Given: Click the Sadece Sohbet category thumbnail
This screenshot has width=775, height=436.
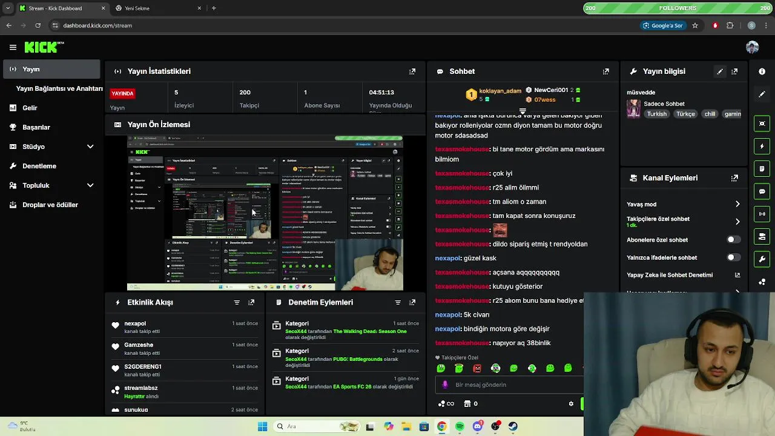Looking at the screenshot, I should click(x=633, y=108).
